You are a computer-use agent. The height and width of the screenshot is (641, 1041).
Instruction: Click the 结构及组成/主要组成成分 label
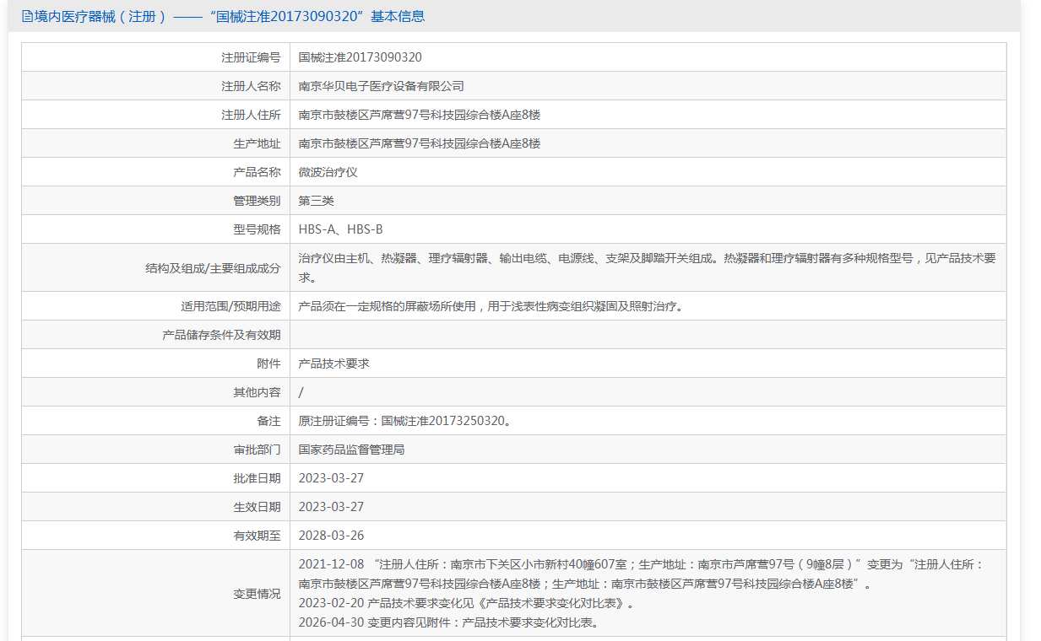tap(213, 268)
